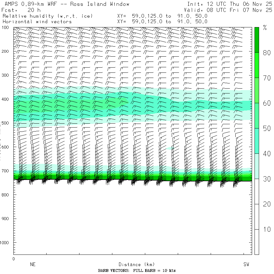Click the 500 tick label on pressure axis
The width and height of the screenshot is (274, 274).
[6, 123]
